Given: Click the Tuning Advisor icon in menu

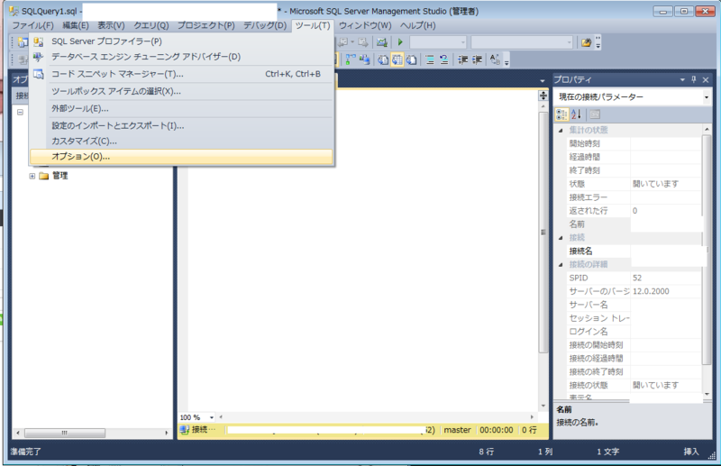Looking at the screenshot, I should 39,57.
